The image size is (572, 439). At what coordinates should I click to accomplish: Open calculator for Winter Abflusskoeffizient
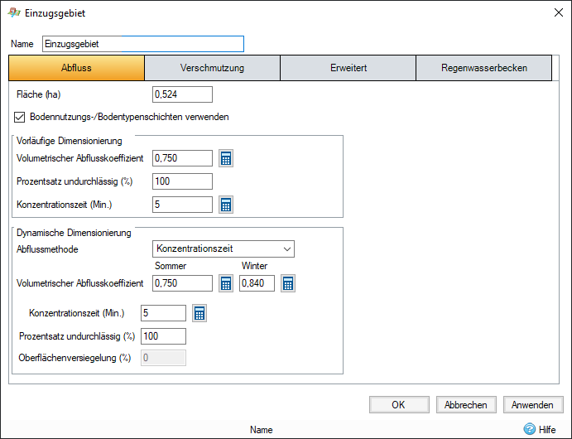[x=288, y=283]
